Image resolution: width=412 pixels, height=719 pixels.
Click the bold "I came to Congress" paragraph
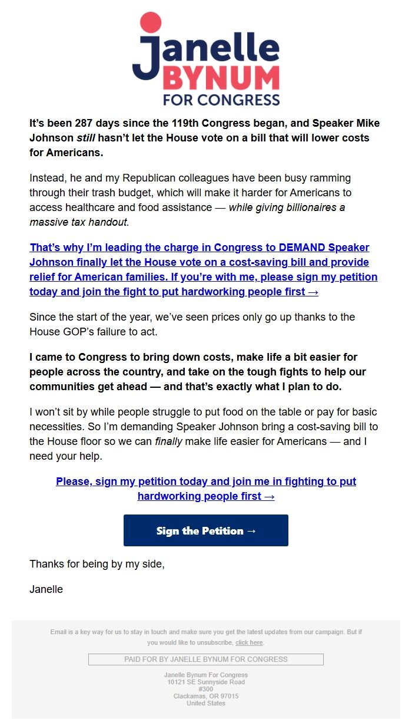coord(197,372)
